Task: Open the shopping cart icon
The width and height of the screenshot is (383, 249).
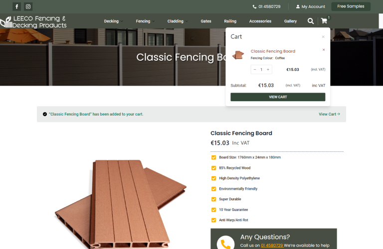Action: pyautogui.click(x=324, y=21)
